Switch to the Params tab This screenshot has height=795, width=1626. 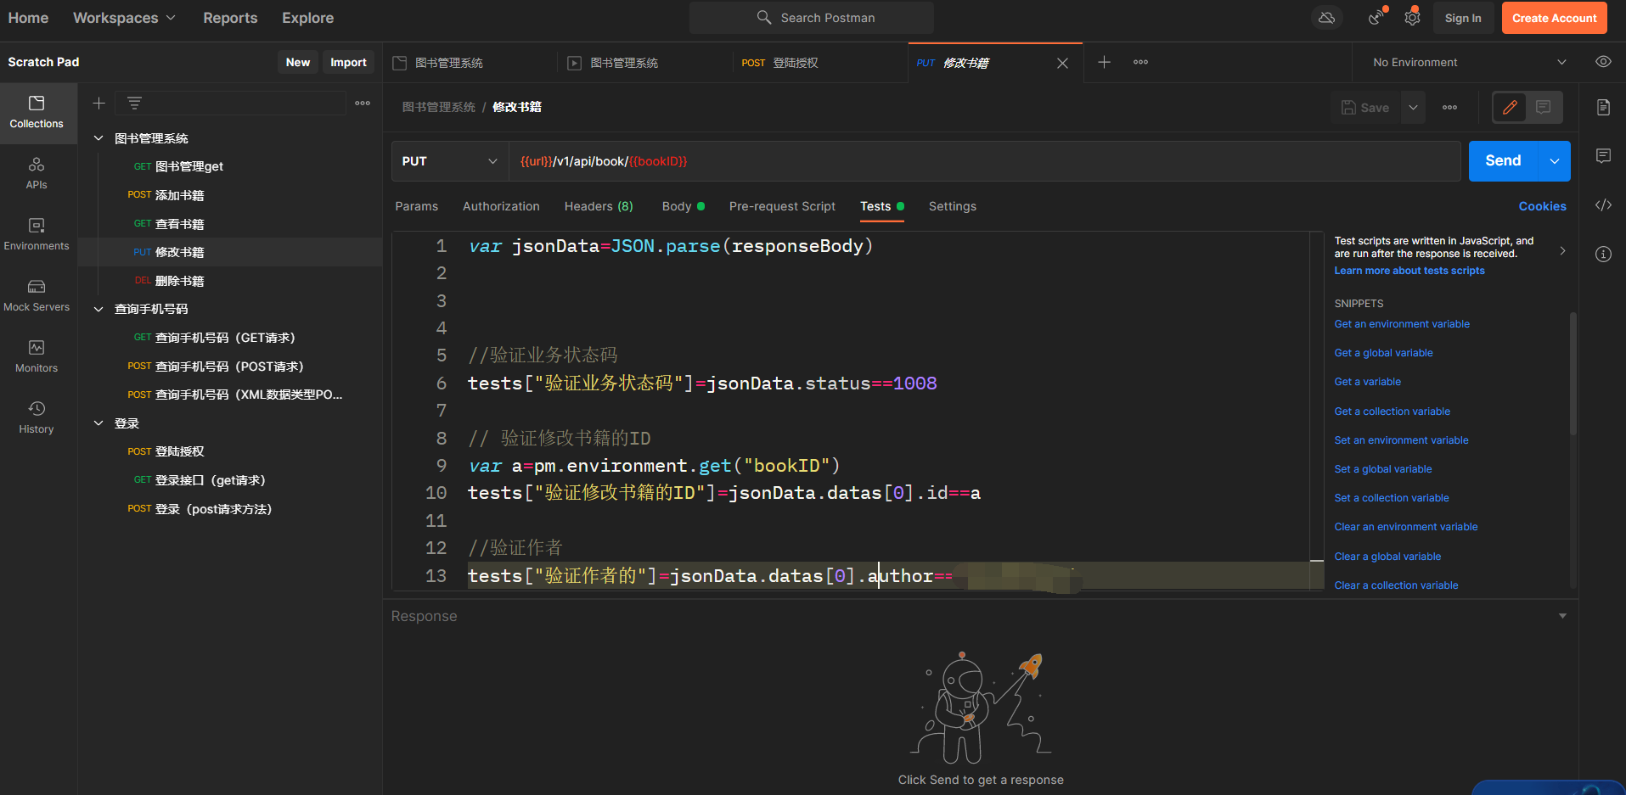click(x=417, y=206)
